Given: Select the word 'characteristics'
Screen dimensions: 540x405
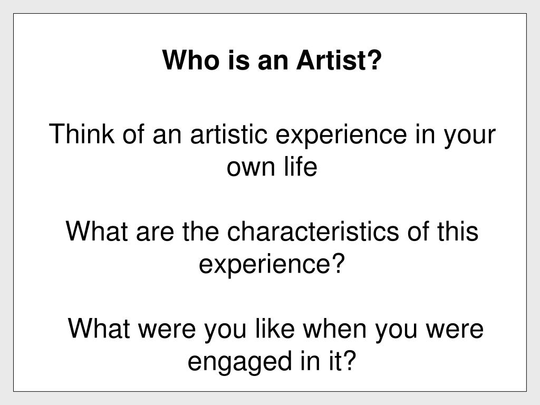Looking at the screenshot, I should [313, 231].
